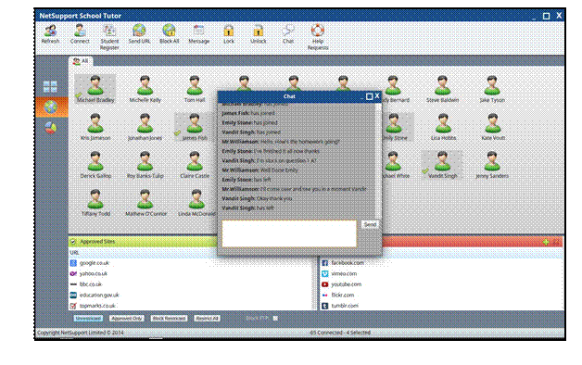Select the Approved Only mode button
The image size is (582, 365).
[127, 319]
